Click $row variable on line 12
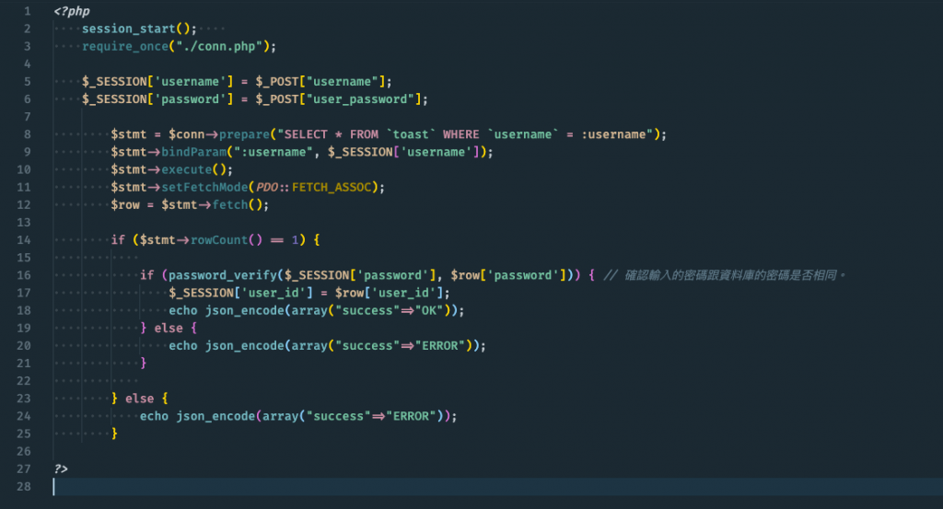This screenshot has height=509, width=943. (125, 205)
